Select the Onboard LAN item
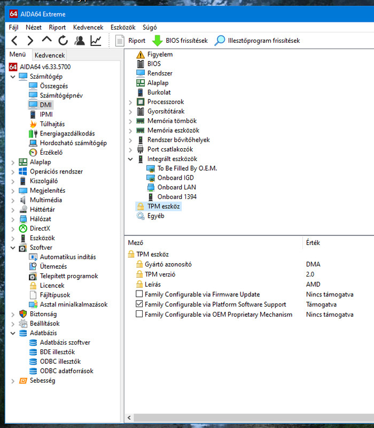374x428 pixels. click(176, 187)
